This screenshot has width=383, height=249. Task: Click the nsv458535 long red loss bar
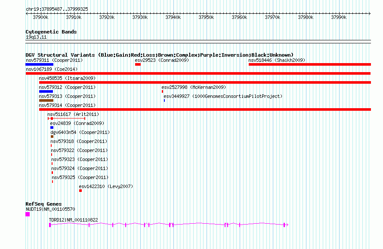(x=205, y=82)
